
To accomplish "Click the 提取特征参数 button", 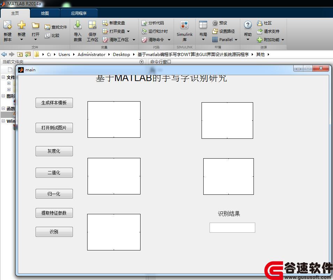I will pyautogui.click(x=54, y=213).
